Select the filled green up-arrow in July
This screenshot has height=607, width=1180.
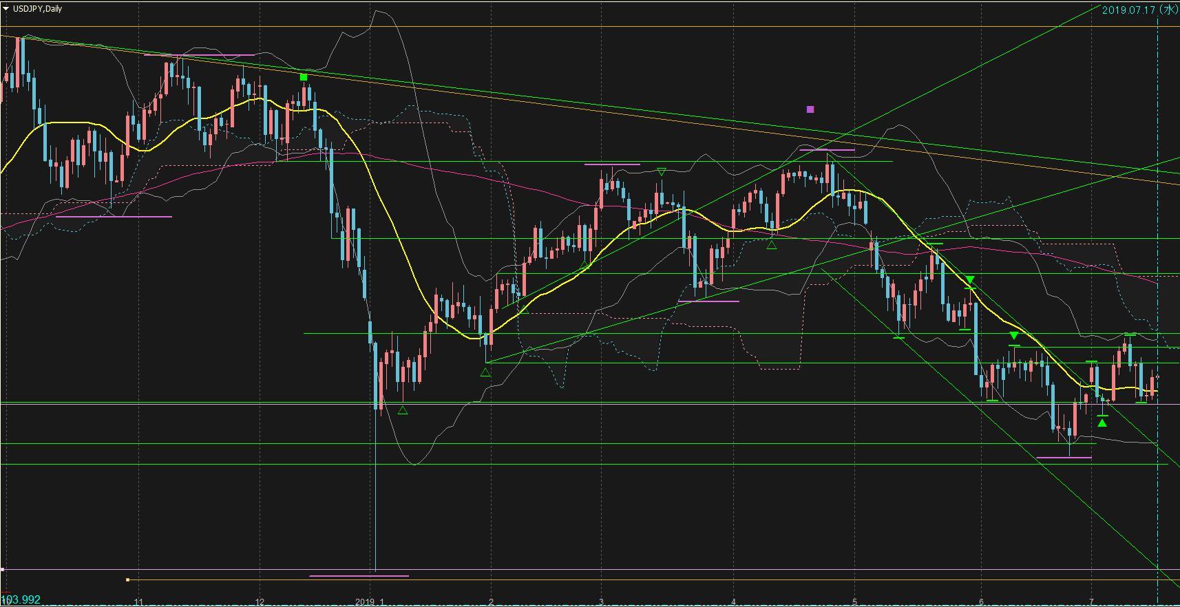click(x=1102, y=423)
